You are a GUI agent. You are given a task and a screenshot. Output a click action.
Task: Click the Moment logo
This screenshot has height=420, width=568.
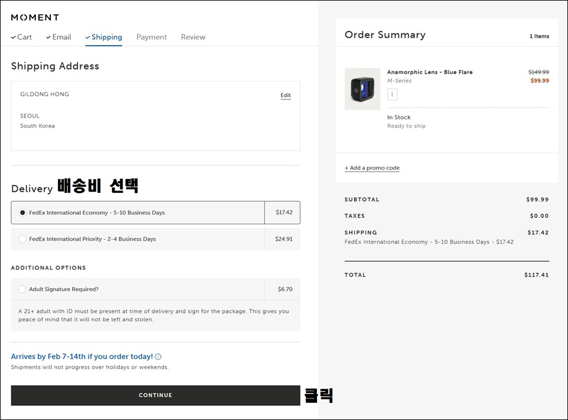point(35,17)
